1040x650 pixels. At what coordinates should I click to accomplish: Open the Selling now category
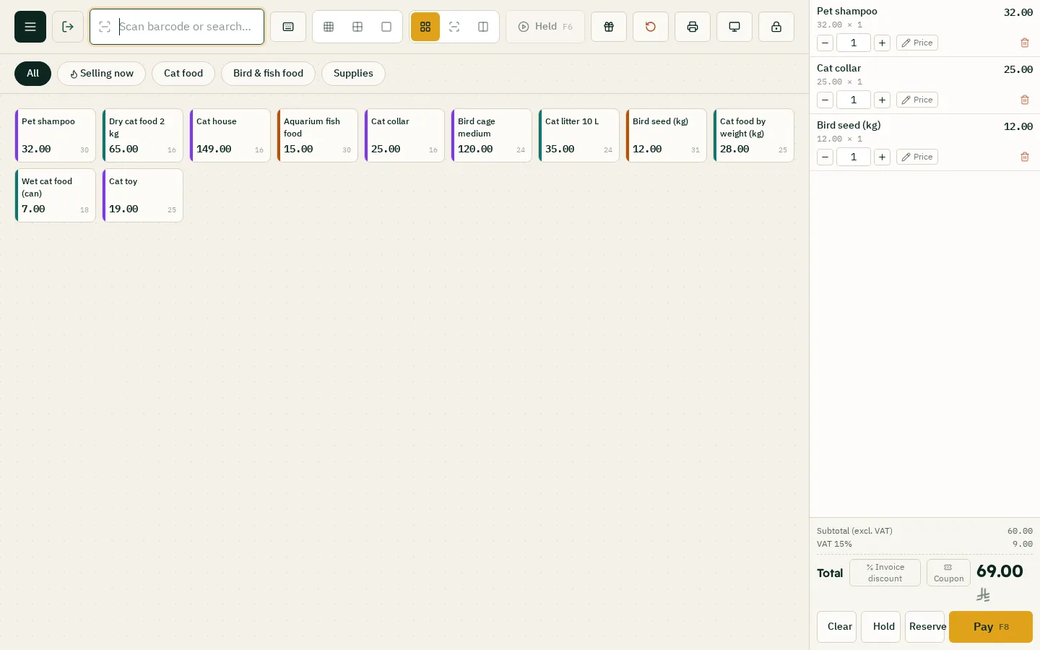pyautogui.click(x=101, y=74)
